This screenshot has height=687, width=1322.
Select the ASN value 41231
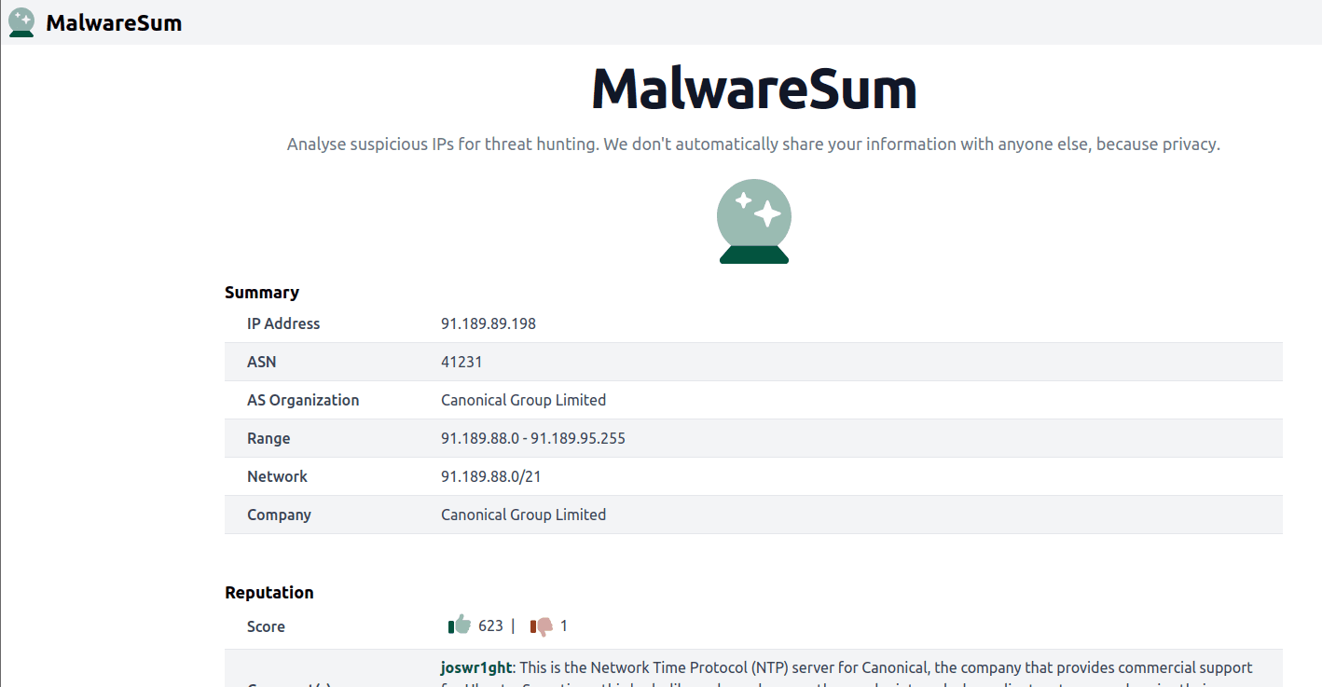pyautogui.click(x=461, y=362)
